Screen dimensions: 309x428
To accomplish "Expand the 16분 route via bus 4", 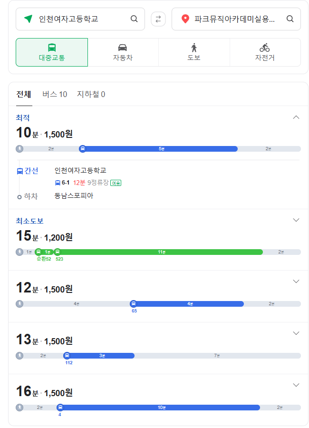I will click(296, 385).
